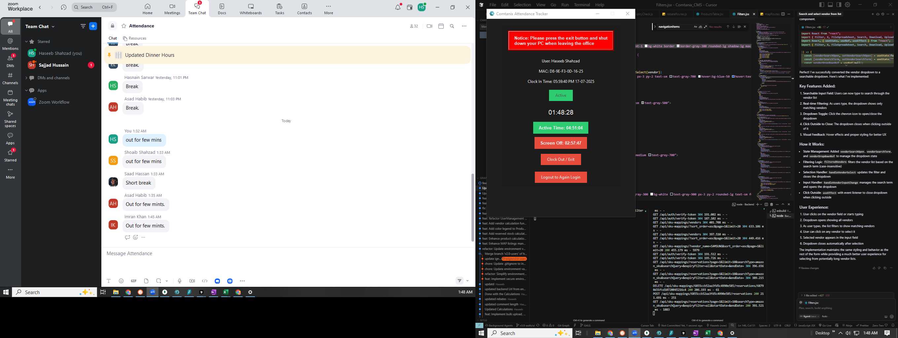The image size is (898, 338).
Task: Open screenshot options dropdown arrow
Action: 167,281
